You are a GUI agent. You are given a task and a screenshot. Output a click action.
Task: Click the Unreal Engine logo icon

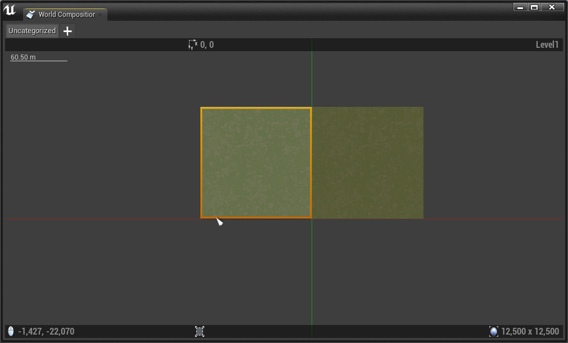pos(10,10)
